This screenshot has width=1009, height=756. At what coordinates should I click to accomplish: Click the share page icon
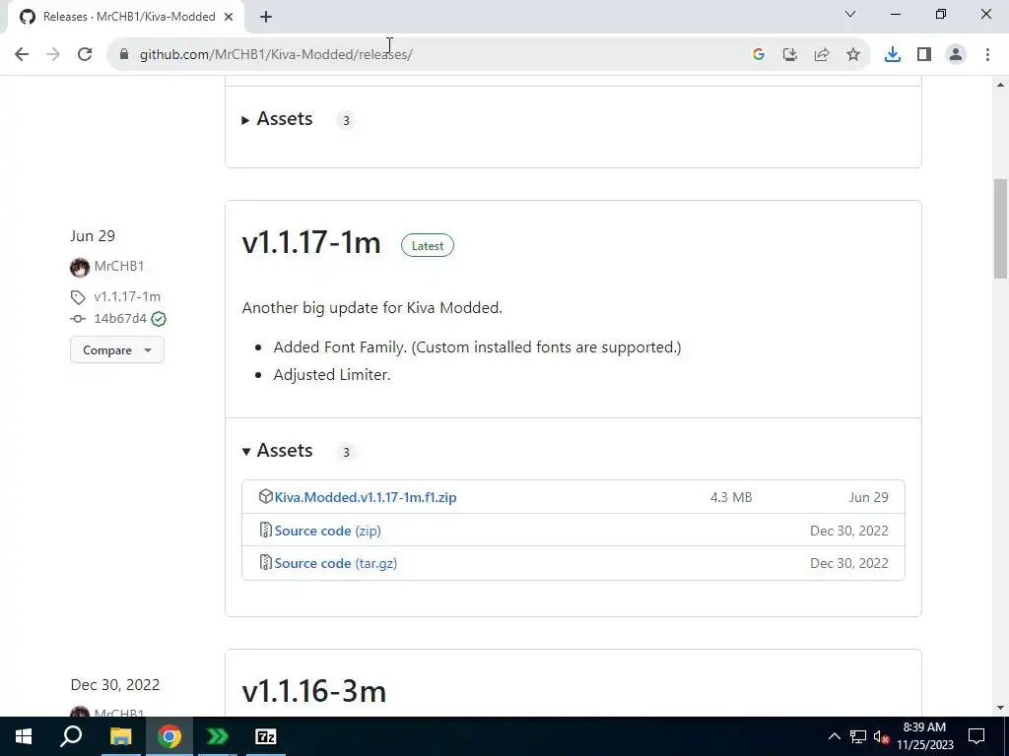(x=822, y=55)
